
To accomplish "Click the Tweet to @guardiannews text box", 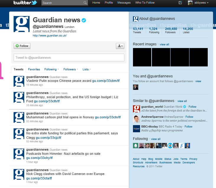I will [x=69, y=58].
